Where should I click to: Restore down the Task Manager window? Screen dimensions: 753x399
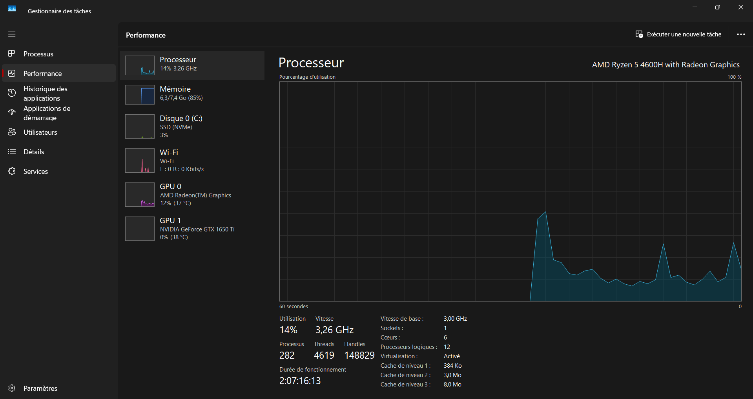(x=717, y=7)
